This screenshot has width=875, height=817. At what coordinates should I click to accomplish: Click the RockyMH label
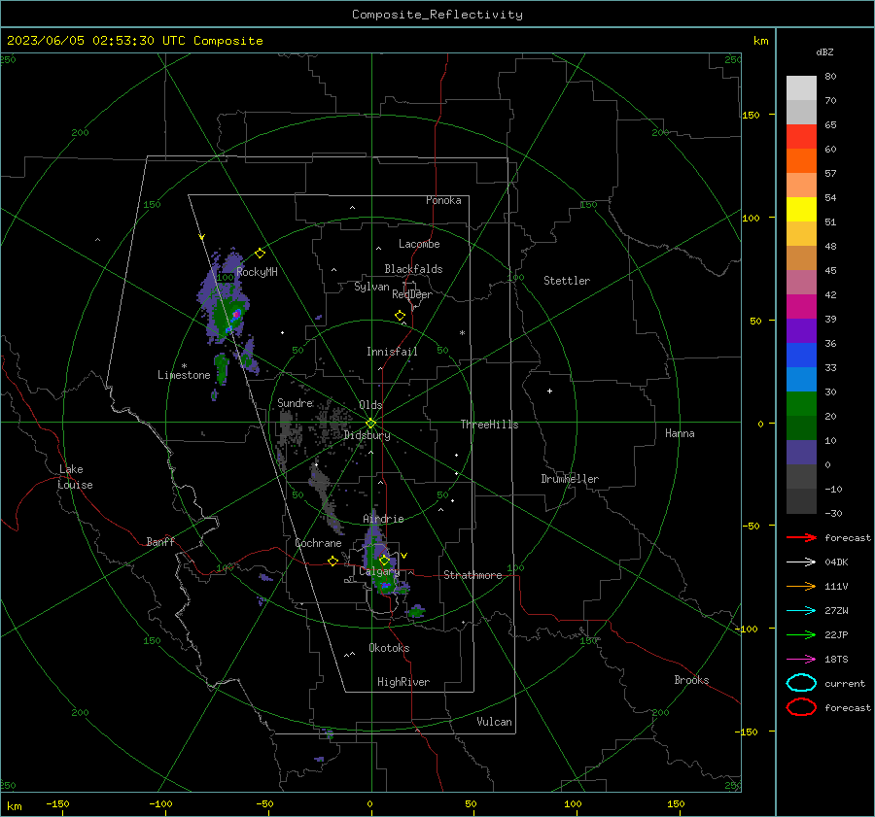pyautogui.click(x=257, y=272)
